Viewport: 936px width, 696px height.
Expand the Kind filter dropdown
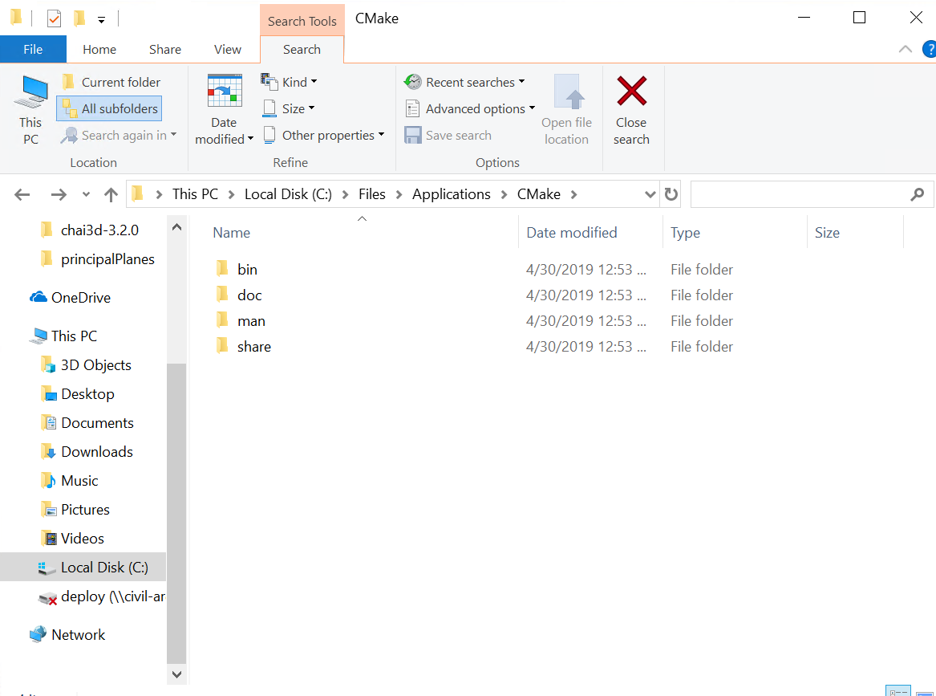coord(290,82)
